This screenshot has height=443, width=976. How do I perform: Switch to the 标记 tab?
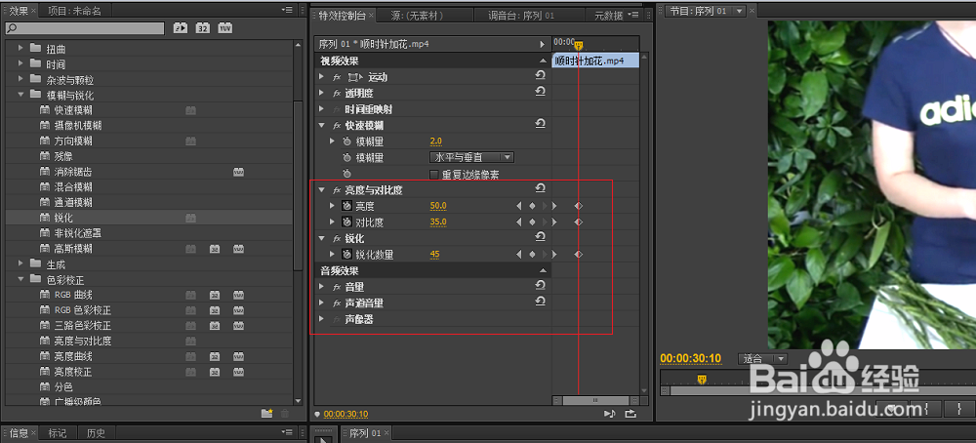(58, 433)
